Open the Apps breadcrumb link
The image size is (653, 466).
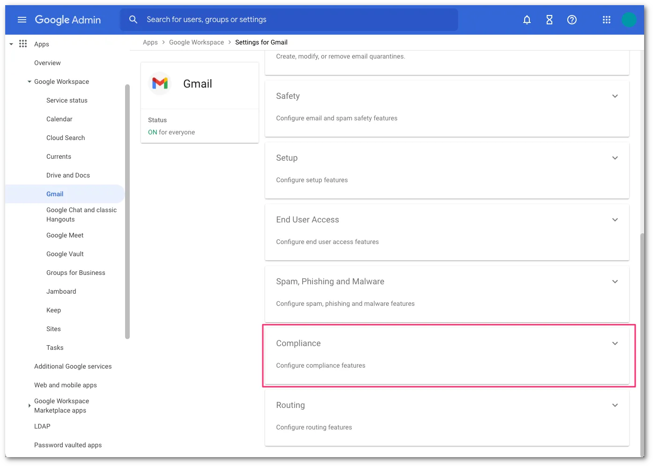pos(150,42)
